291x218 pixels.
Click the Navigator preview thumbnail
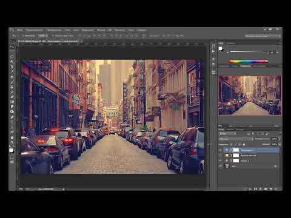click(250, 96)
